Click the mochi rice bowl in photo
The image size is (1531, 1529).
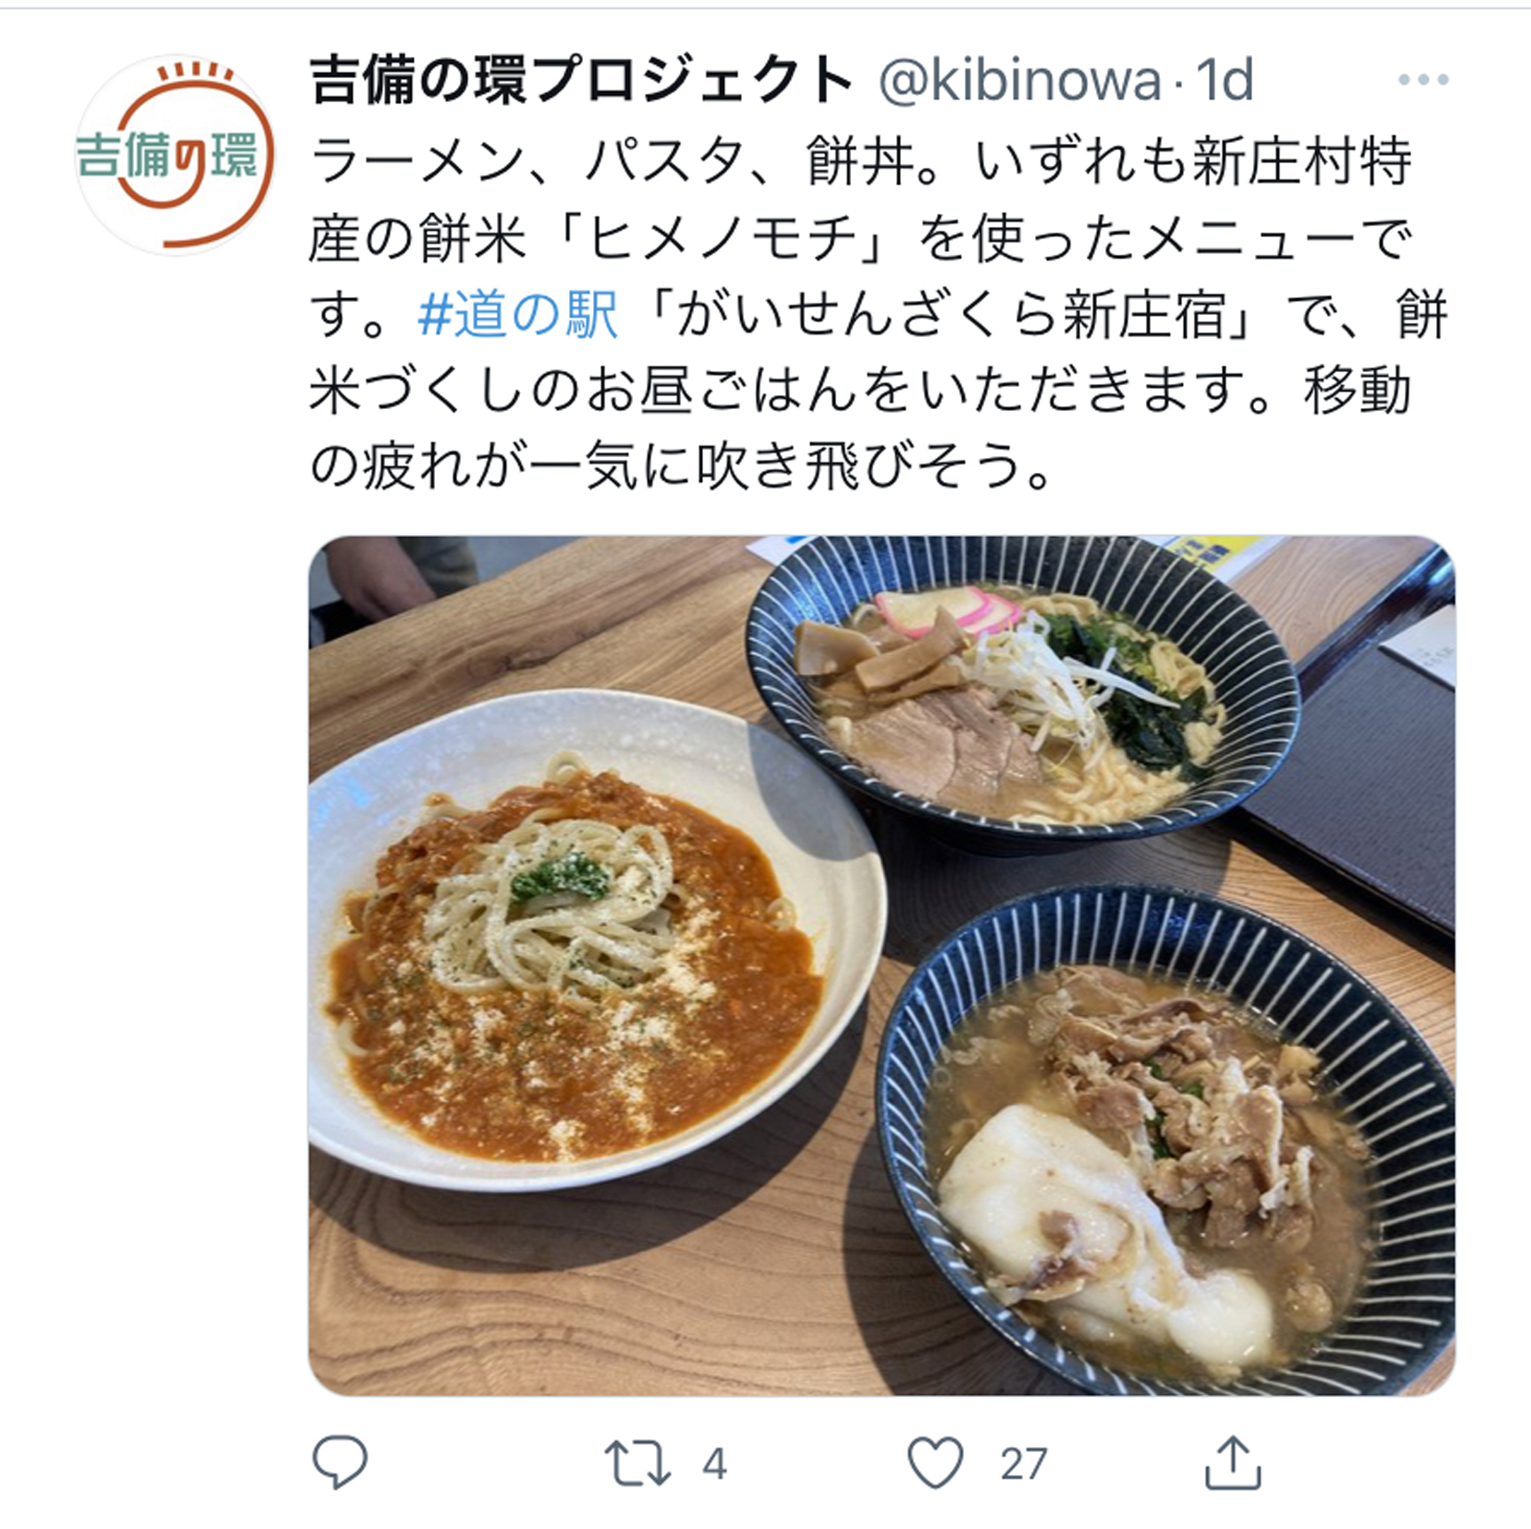click(1165, 1140)
